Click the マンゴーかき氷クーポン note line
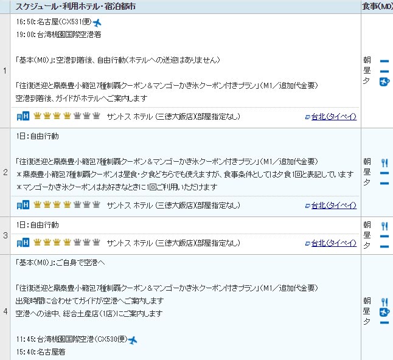393x360 pixels. (x=117, y=187)
